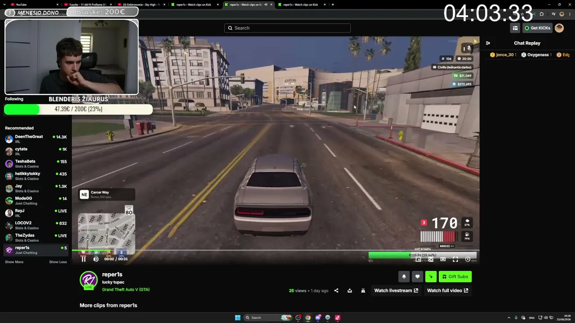Screen dimensions: 575x323
Task: Click the heart follow button
Action: coord(417,277)
